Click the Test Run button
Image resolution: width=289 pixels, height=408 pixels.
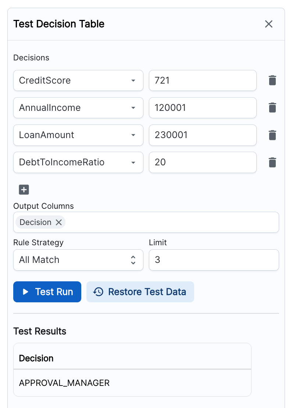[x=47, y=292]
